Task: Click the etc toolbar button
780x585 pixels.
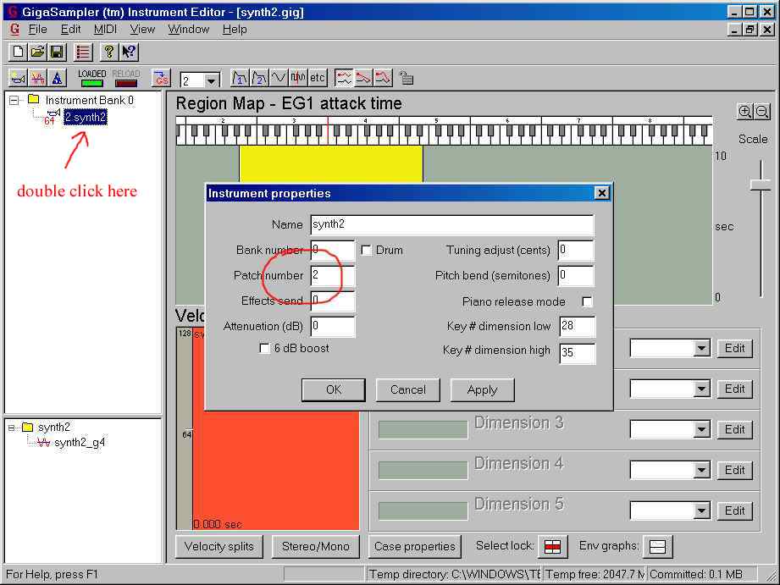Action: click(318, 78)
